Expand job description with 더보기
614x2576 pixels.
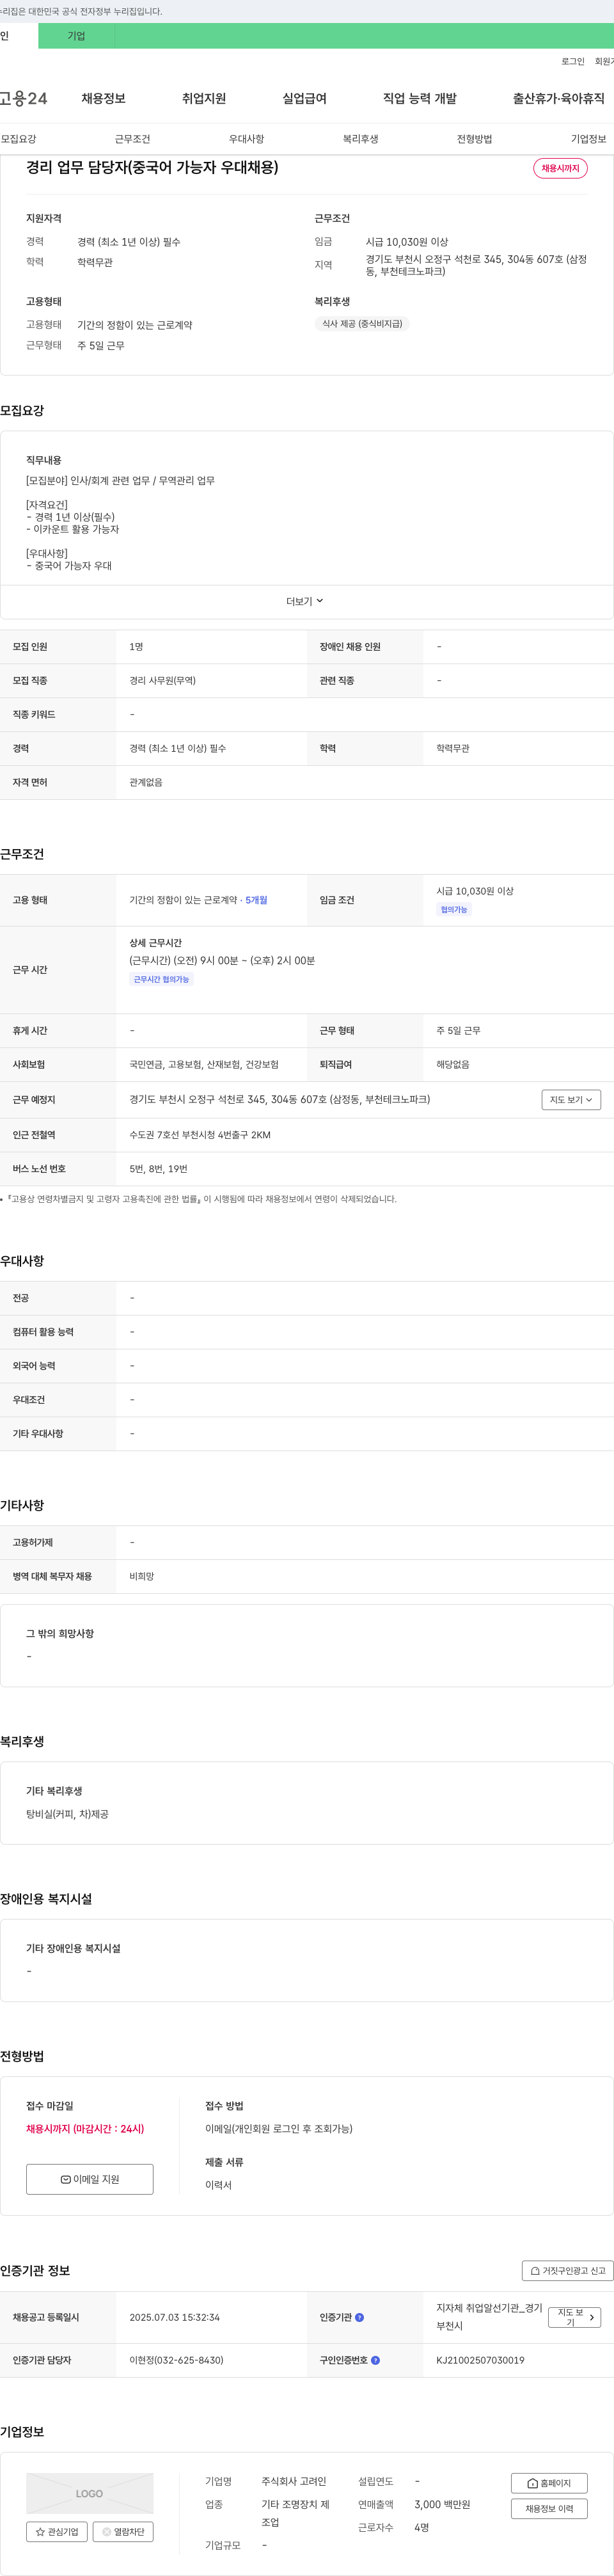(305, 601)
